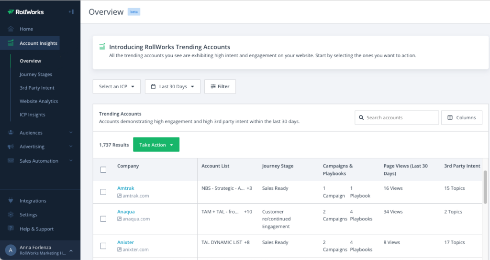Image resolution: width=490 pixels, height=260 pixels.
Task: Open Settings in the sidebar
Action: [28, 215]
